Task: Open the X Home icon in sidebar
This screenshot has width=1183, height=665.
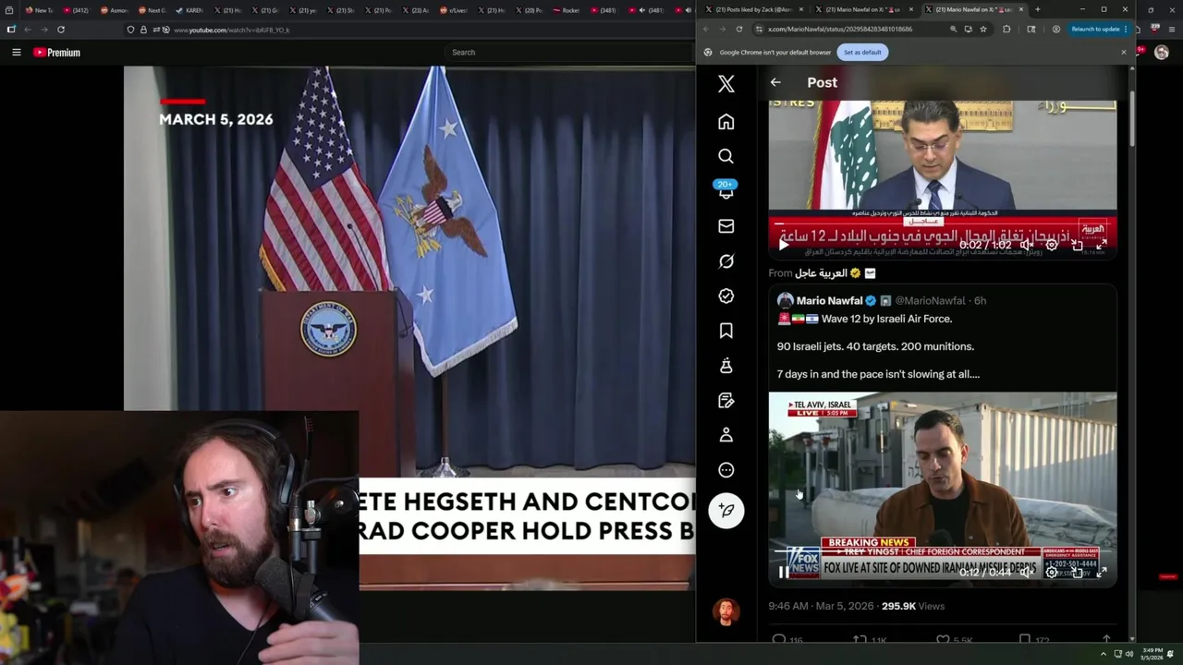Action: pos(726,122)
